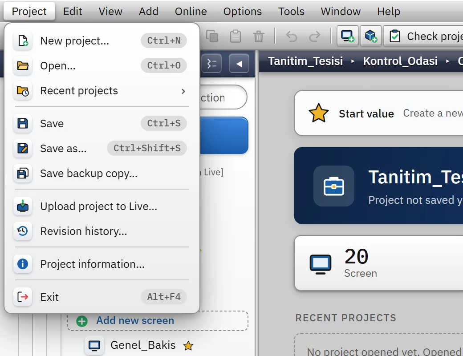Open the Edit menu

coord(73,11)
